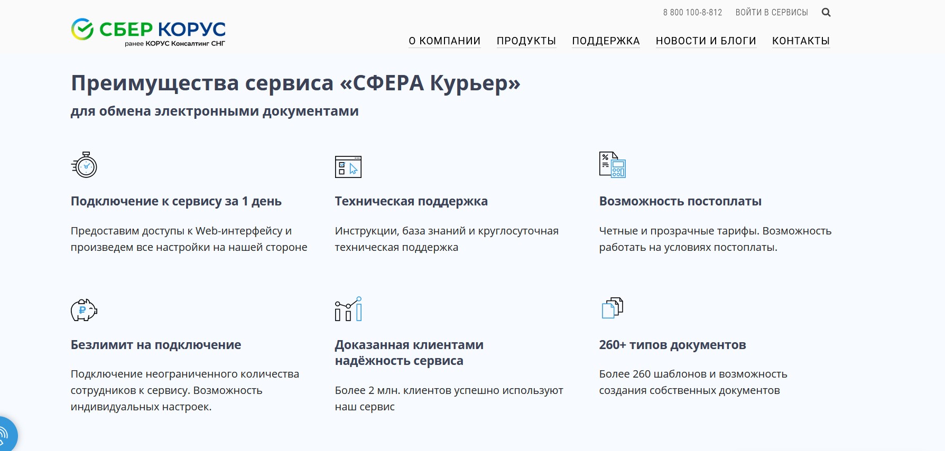Click the Сбер Корус logo

click(x=149, y=32)
